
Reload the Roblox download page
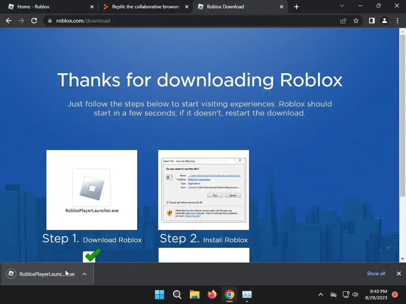[34, 21]
